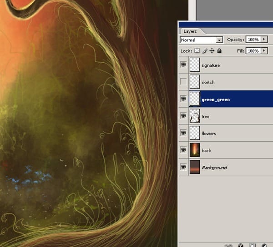273x247 pixels.
Task: Click the Opacity percentage field
Action: click(x=253, y=40)
